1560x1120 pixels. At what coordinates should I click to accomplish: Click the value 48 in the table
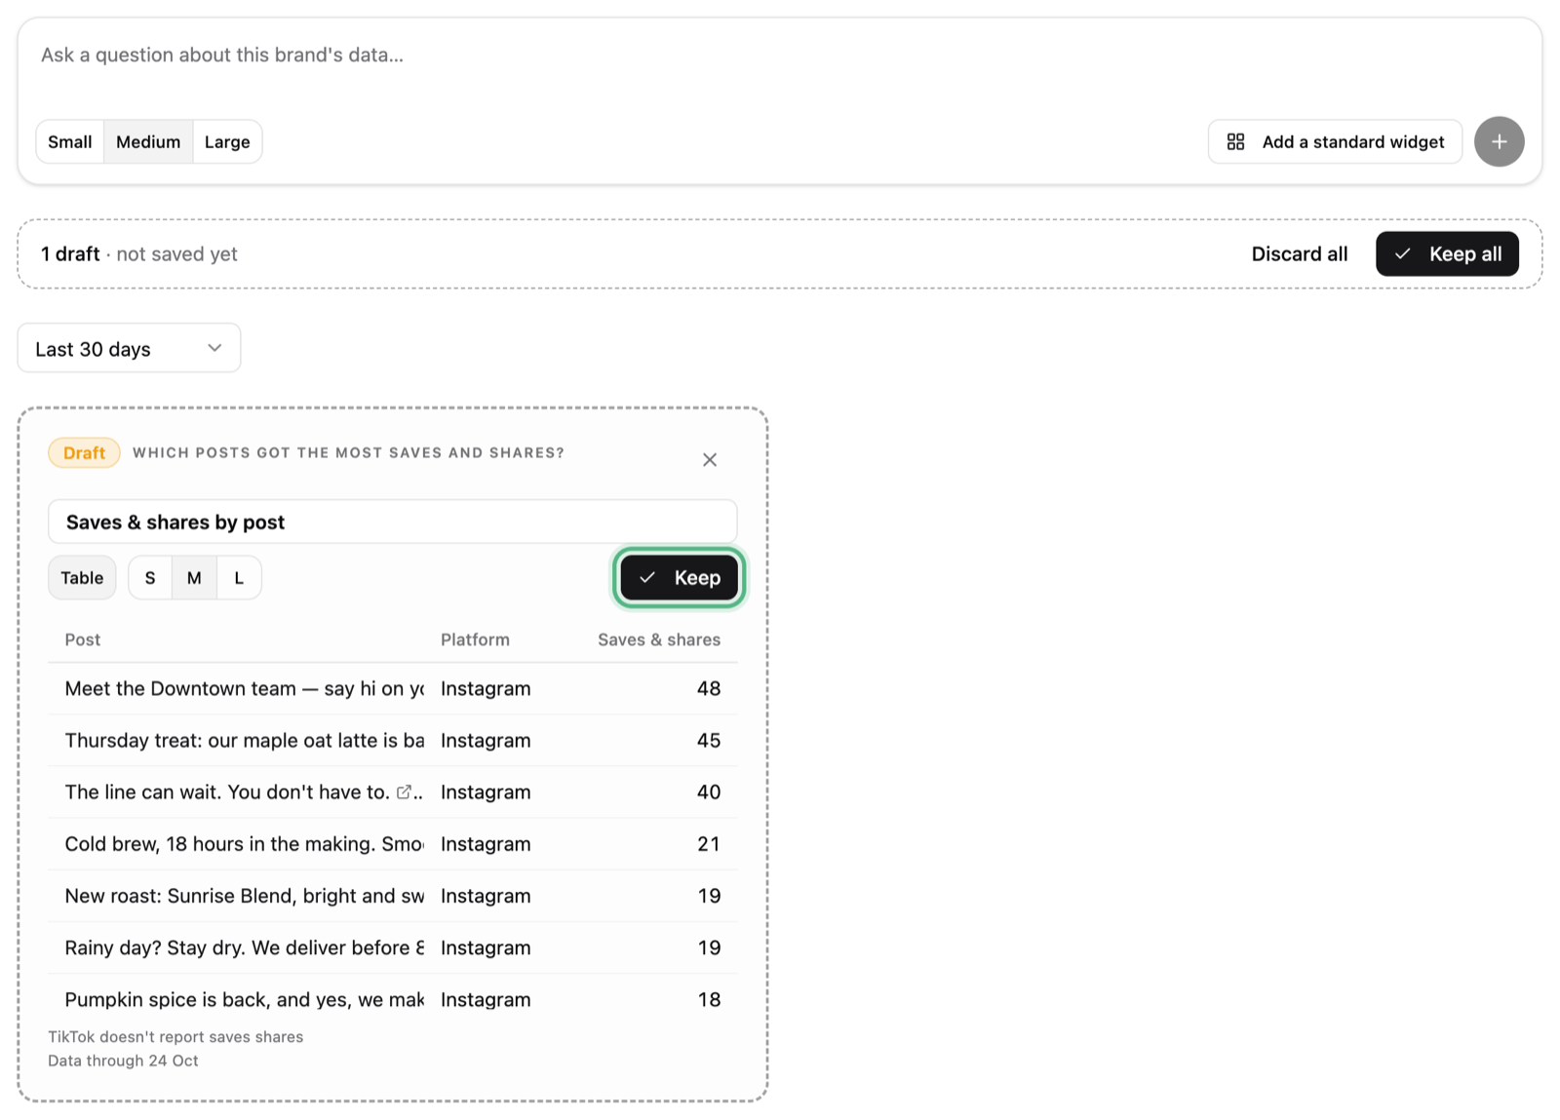pos(709,688)
